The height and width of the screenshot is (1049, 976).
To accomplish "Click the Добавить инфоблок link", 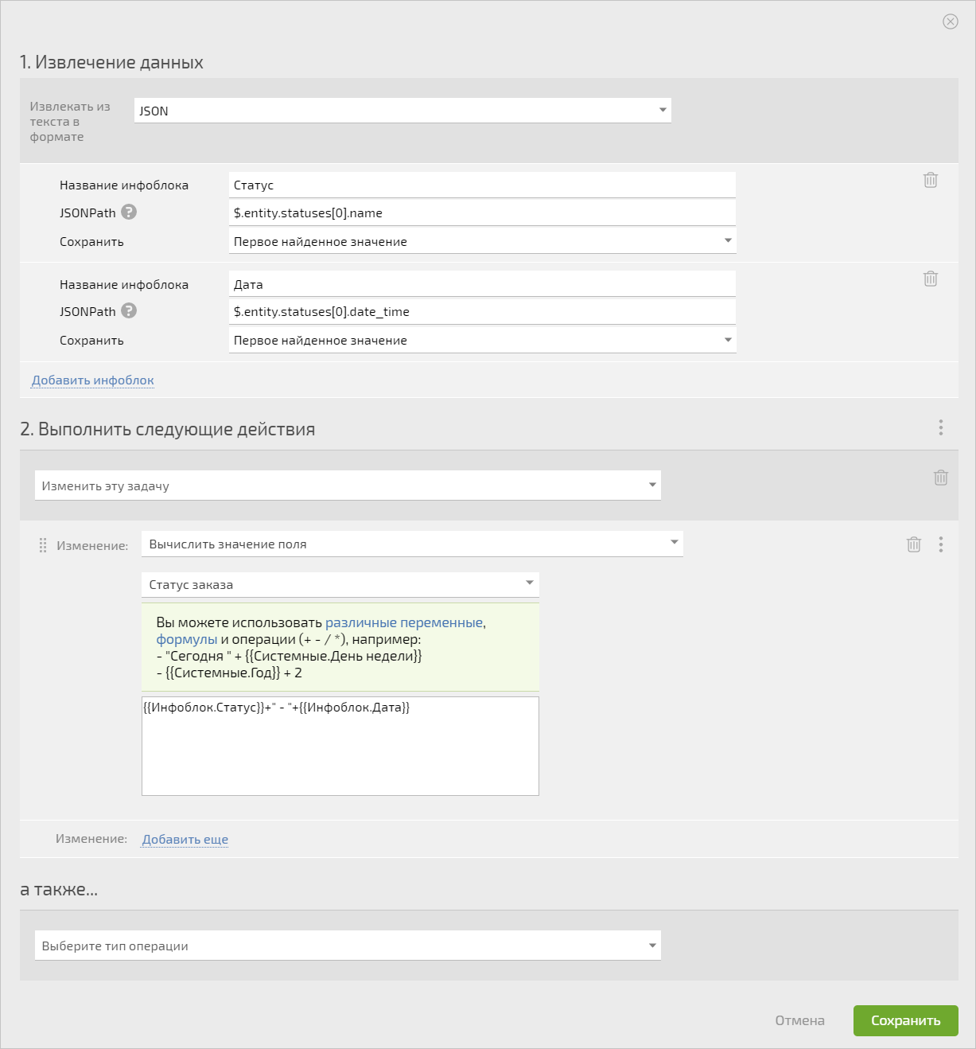I will click(x=93, y=380).
